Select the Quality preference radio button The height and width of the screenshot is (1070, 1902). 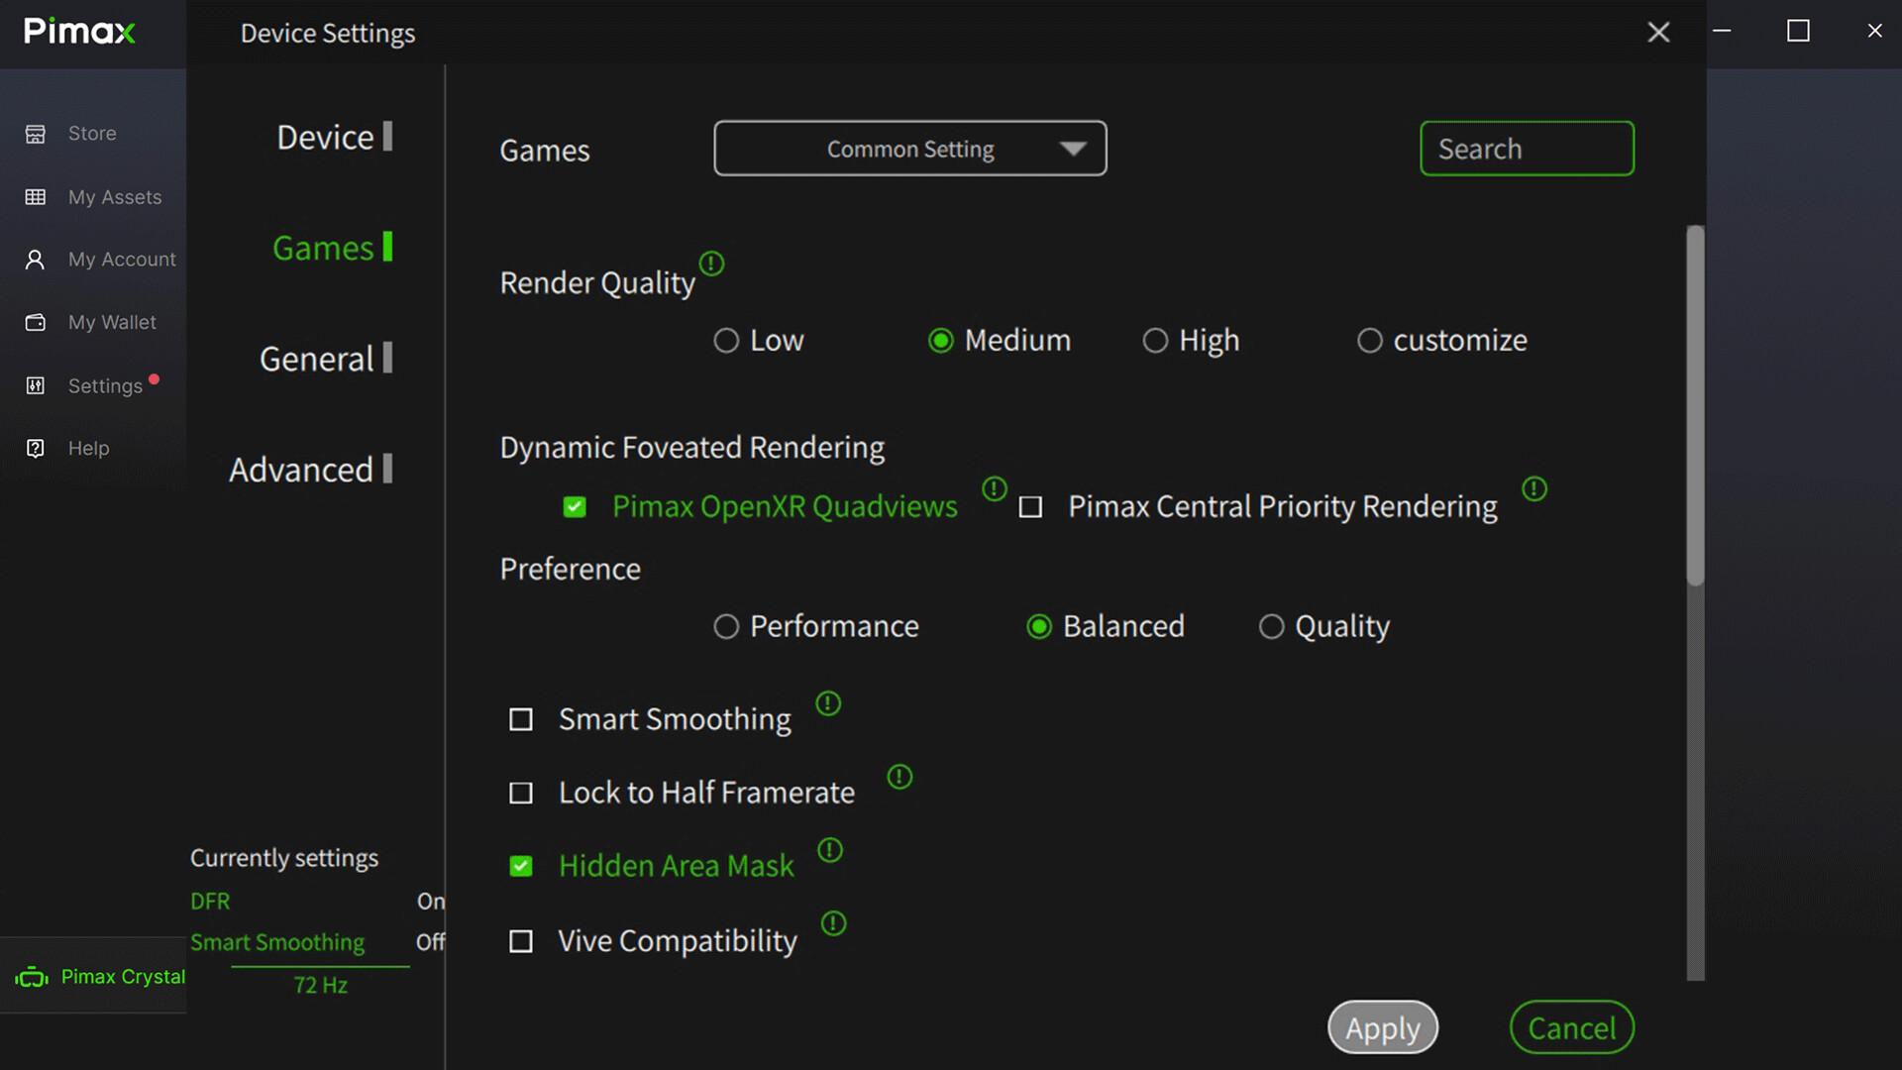click(1271, 626)
